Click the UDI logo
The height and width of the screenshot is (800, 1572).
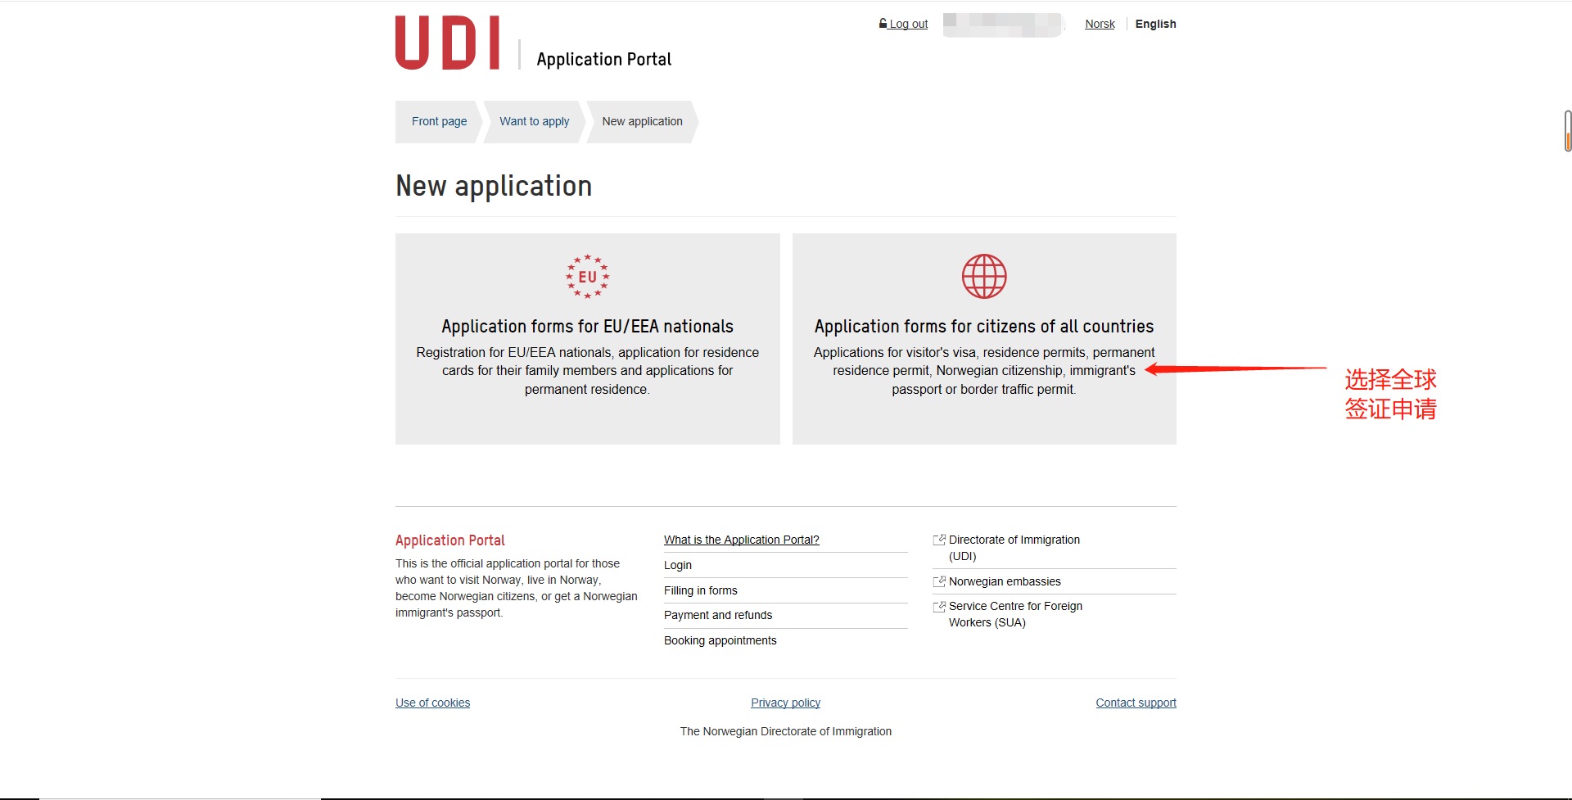coord(447,43)
